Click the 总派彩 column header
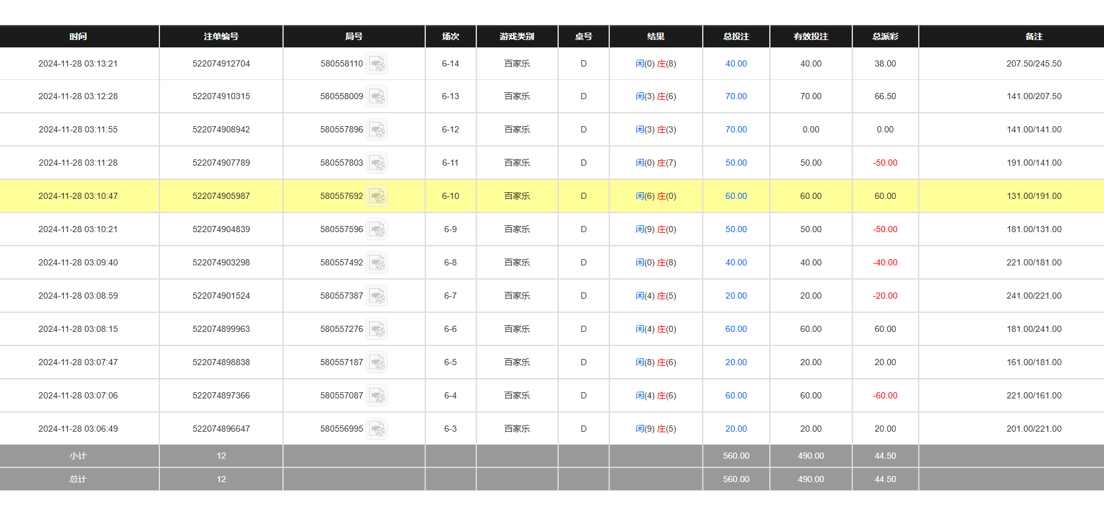The width and height of the screenshot is (1104, 508). click(885, 37)
